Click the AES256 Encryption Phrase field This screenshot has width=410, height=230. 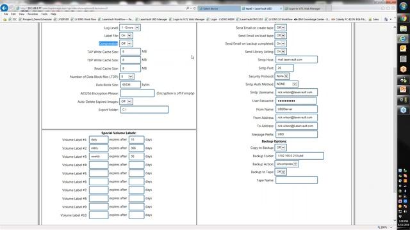pos(138,93)
